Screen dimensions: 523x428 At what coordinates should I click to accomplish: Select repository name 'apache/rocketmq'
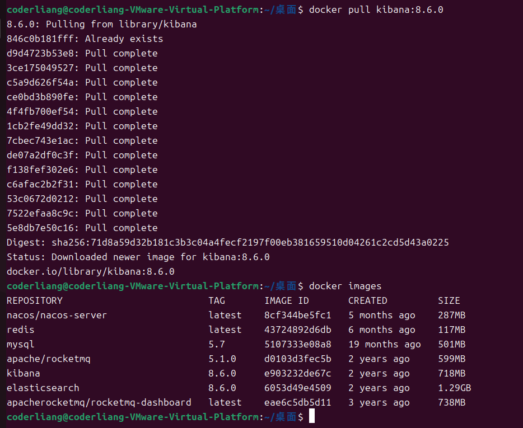click(49, 359)
